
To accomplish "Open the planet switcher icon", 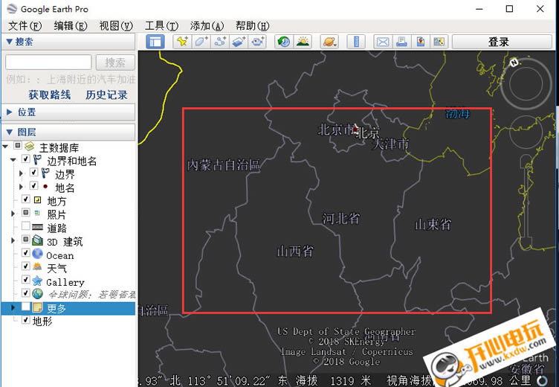I will [x=329, y=42].
